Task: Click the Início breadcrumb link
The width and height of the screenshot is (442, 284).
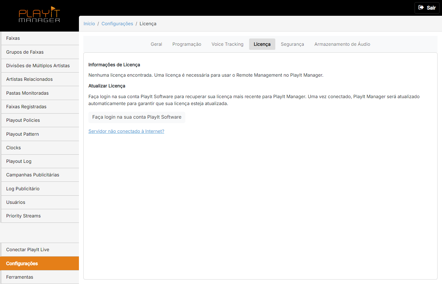Action: click(89, 24)
